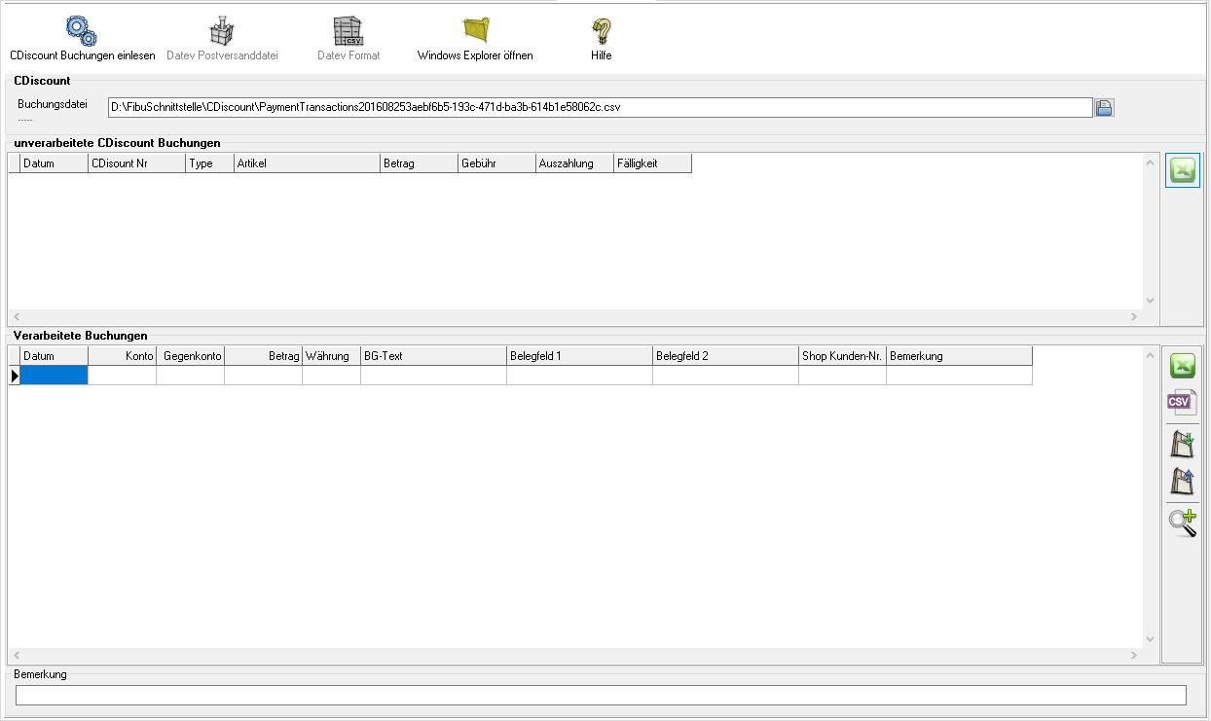
Task: Click the browse file icon beside Buchungsdatei
Action: tap(1104, 108)
